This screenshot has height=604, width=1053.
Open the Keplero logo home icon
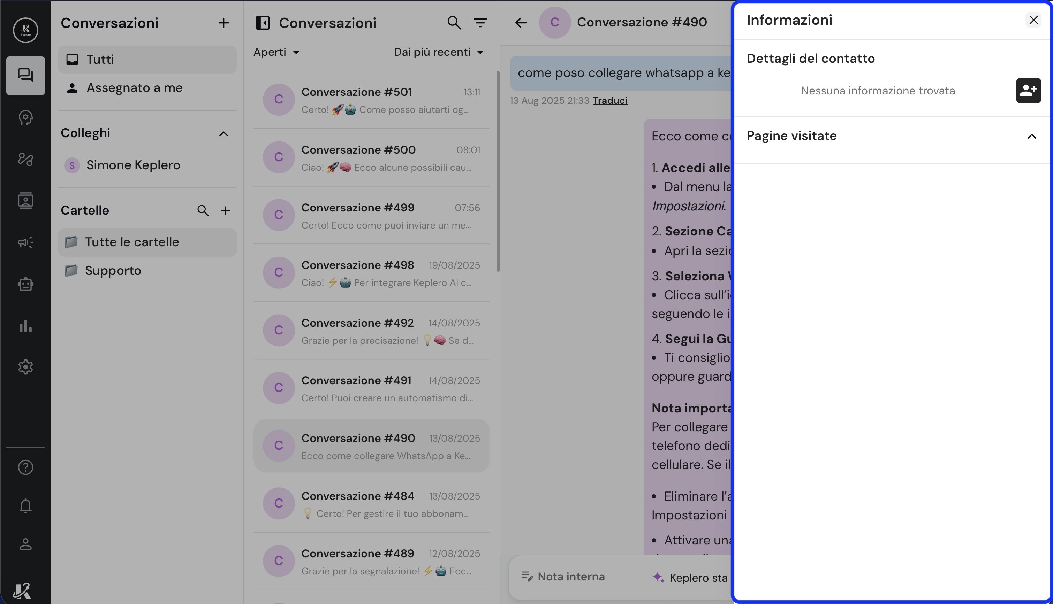[x=25, y=30]
